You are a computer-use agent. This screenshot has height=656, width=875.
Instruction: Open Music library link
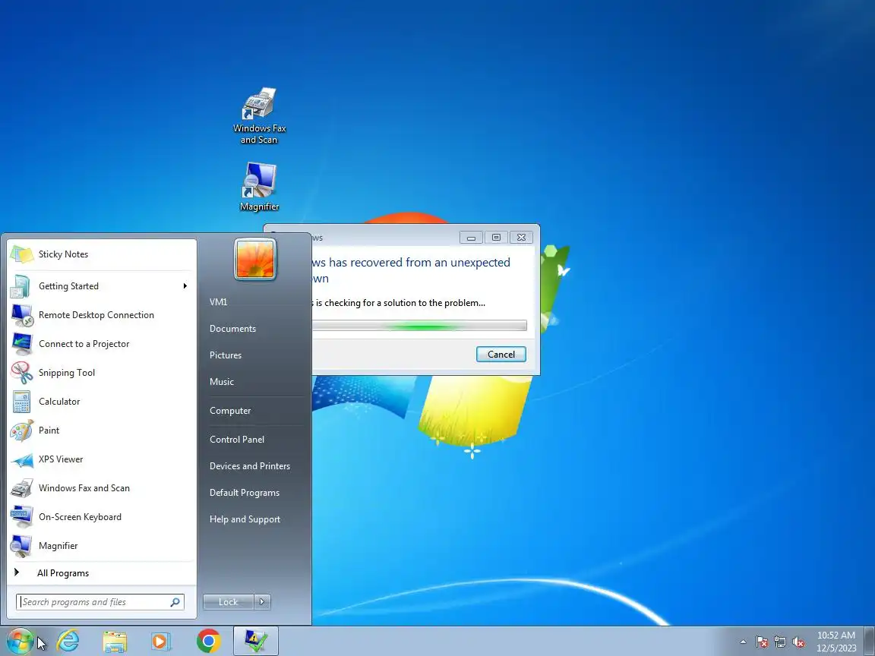pos(222,382)
